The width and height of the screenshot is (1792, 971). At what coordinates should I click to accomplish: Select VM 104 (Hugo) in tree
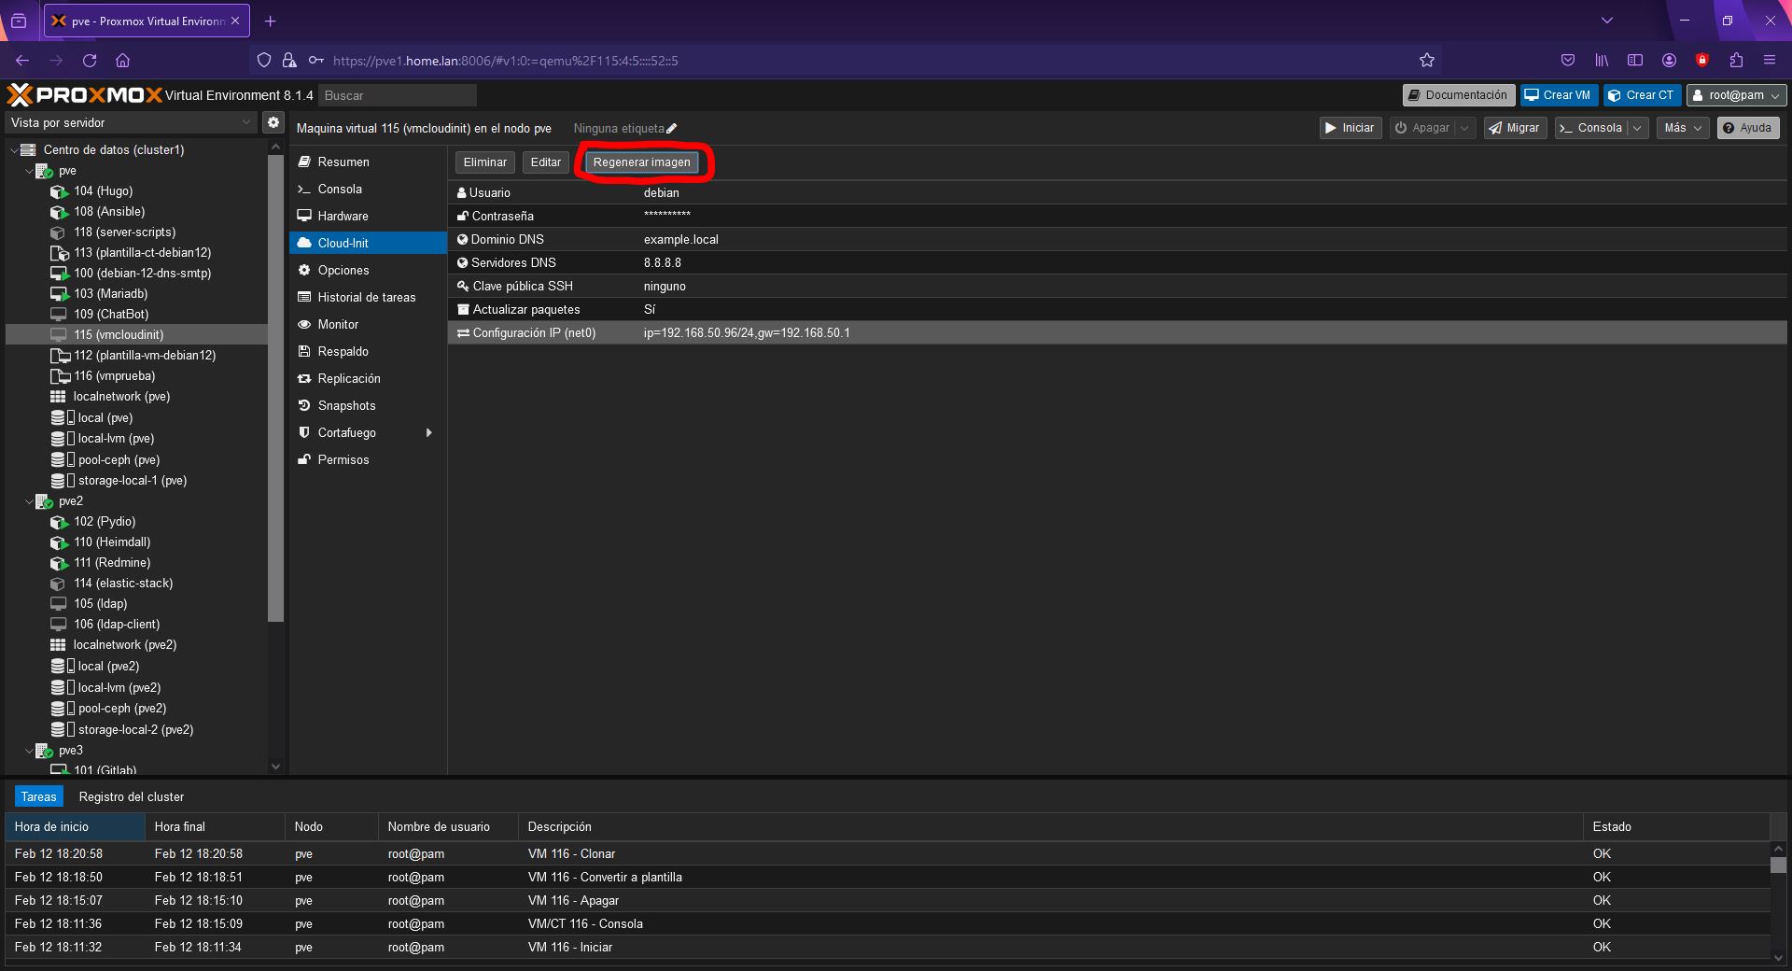[x=103, y=191]
